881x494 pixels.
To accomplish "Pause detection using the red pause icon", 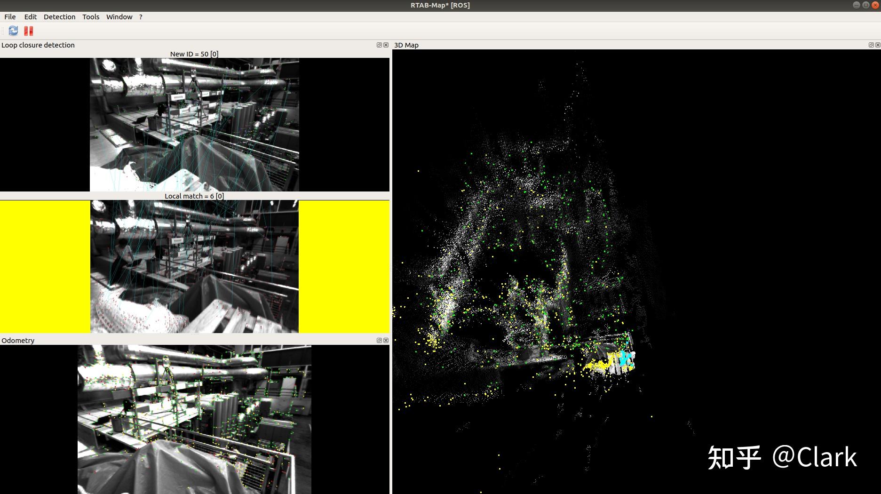I will (x=28, y=31).
